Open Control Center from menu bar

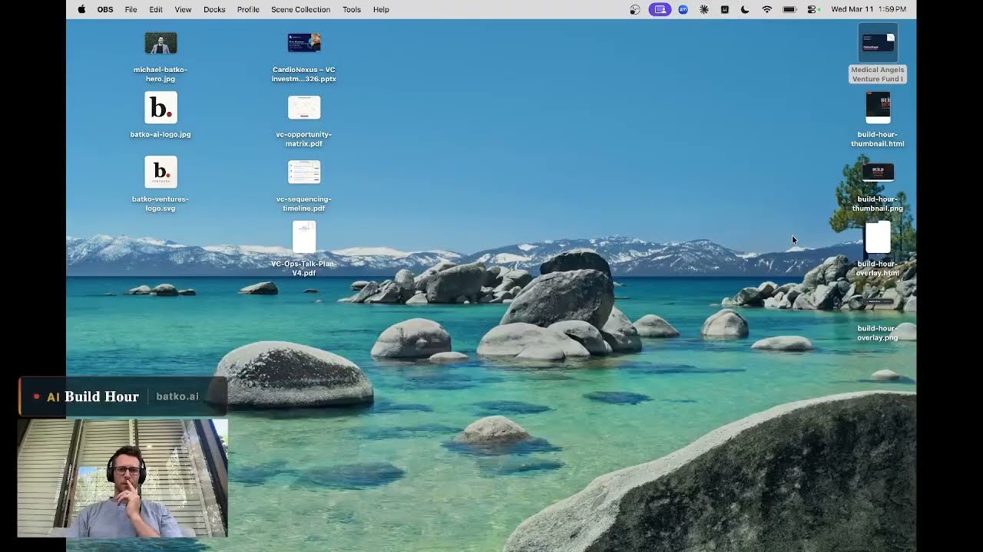[813, 9]
